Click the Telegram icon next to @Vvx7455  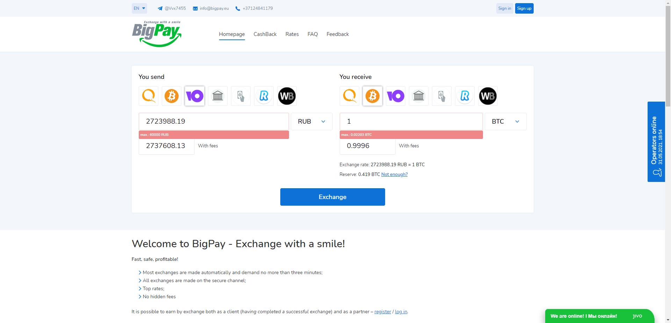pyautogui.click(x=159, y=8)
